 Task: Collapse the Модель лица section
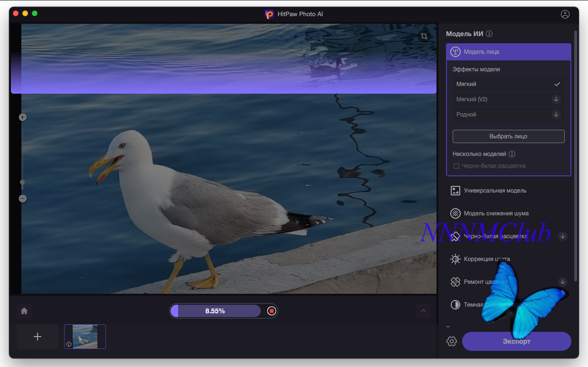tap(508, 52)
